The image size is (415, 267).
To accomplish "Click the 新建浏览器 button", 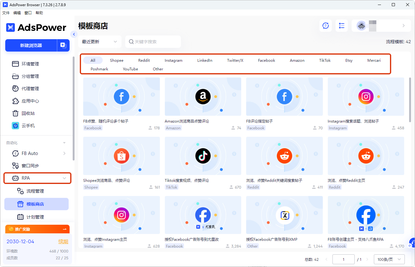I will pyautogui.click(x=31, y=45).
